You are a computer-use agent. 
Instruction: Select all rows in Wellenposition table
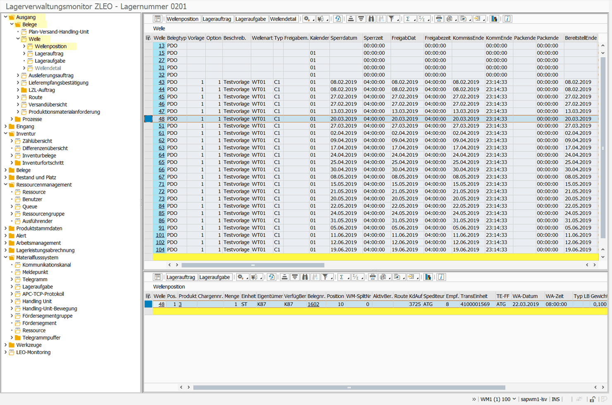coord(148,296)
